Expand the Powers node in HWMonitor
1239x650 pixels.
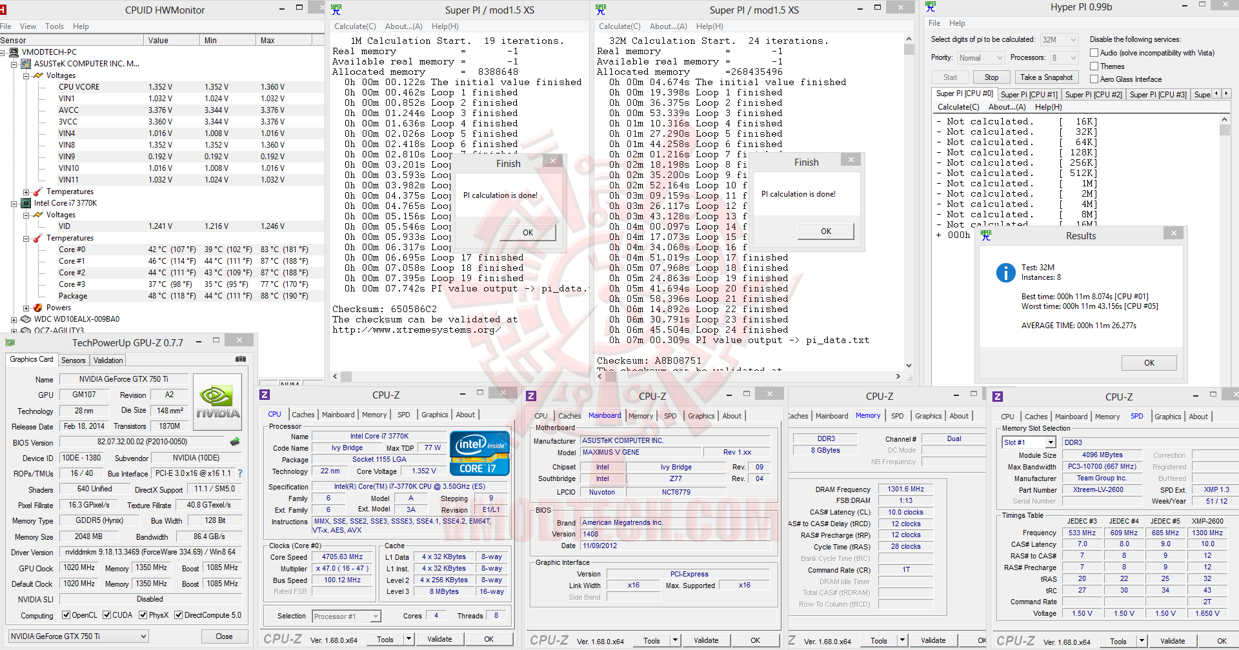click(x=26, y=308)
